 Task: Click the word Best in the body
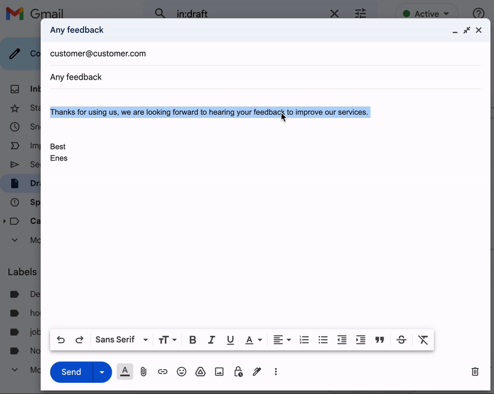click(x=57, y=146)
